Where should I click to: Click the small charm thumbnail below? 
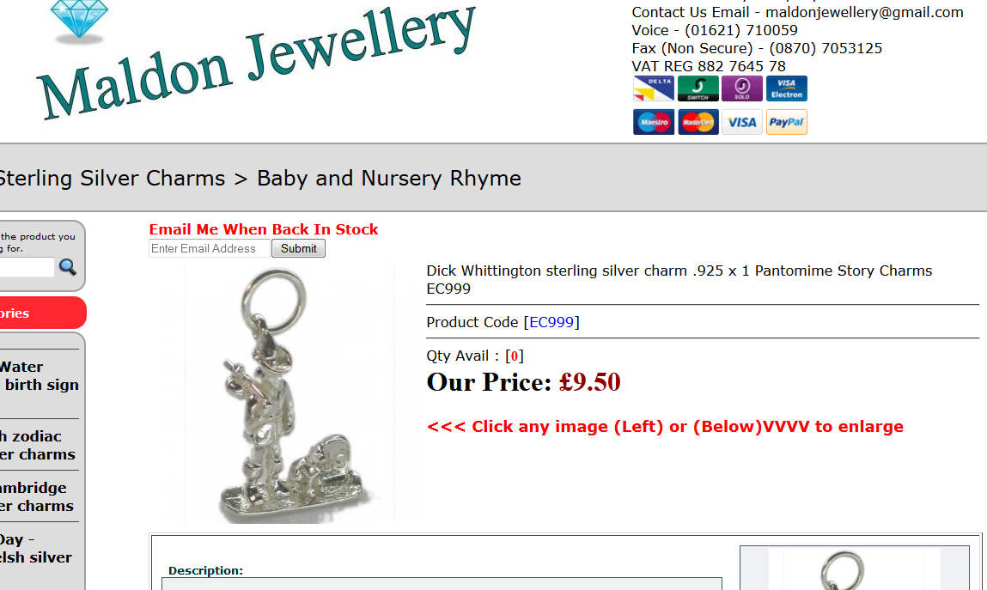pos(854,568)
